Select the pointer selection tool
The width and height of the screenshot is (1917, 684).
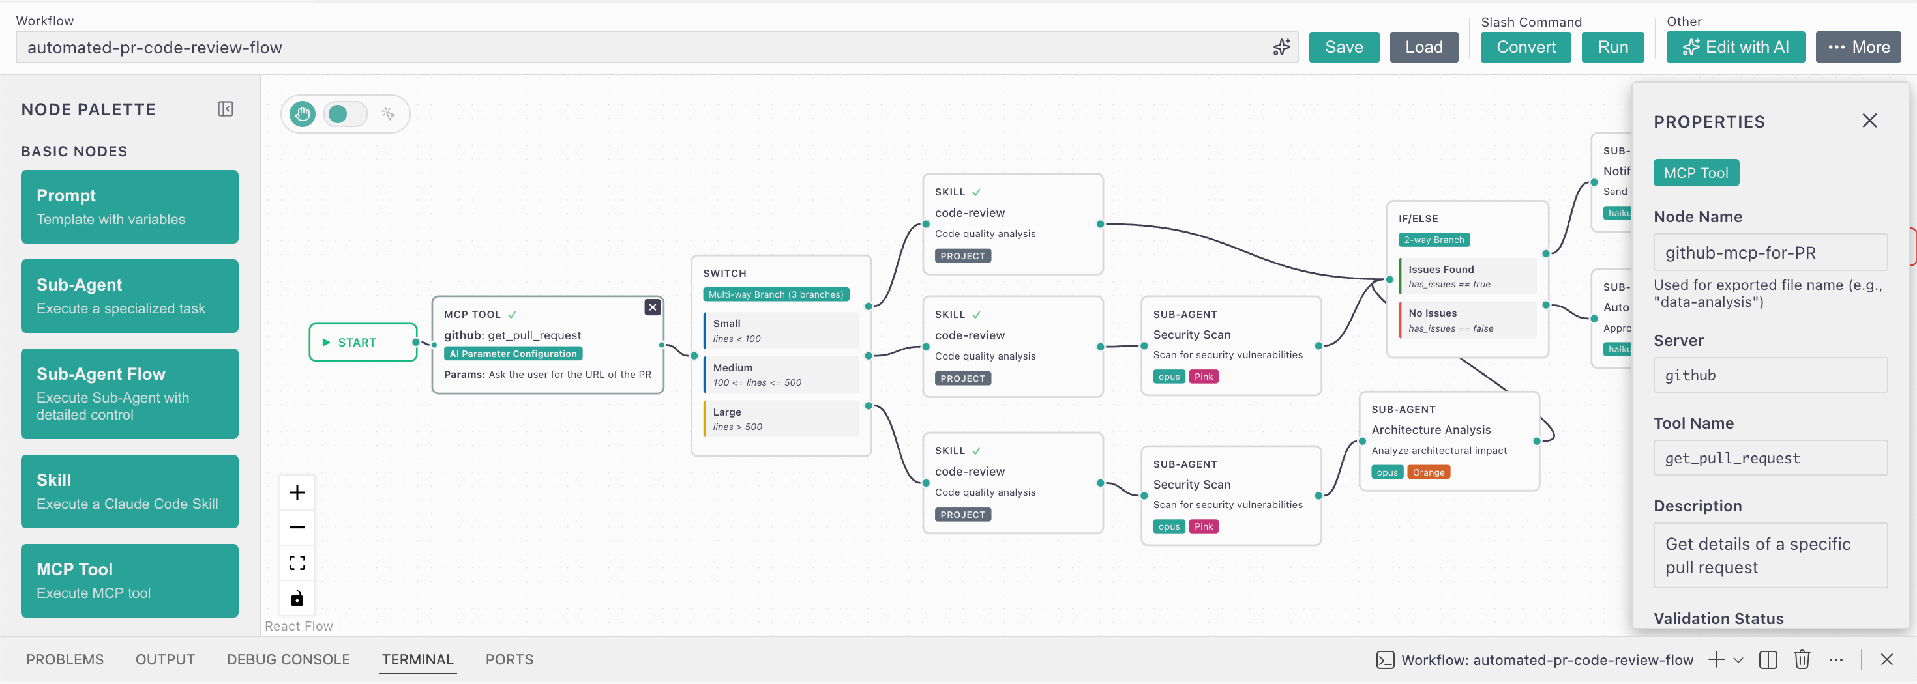[388, 114]
